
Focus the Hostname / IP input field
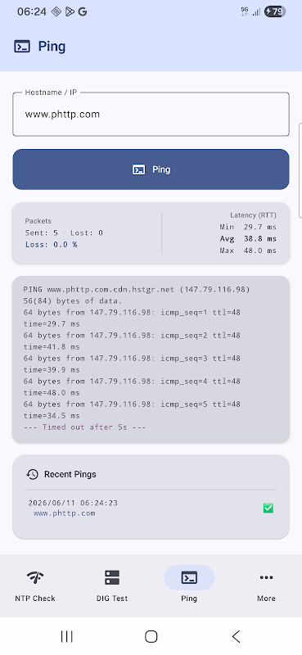pyautogui.click(x=151, y=114)
